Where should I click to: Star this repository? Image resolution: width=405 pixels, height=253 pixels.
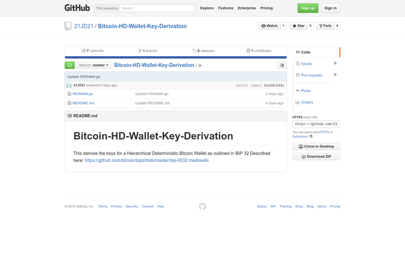298,26
